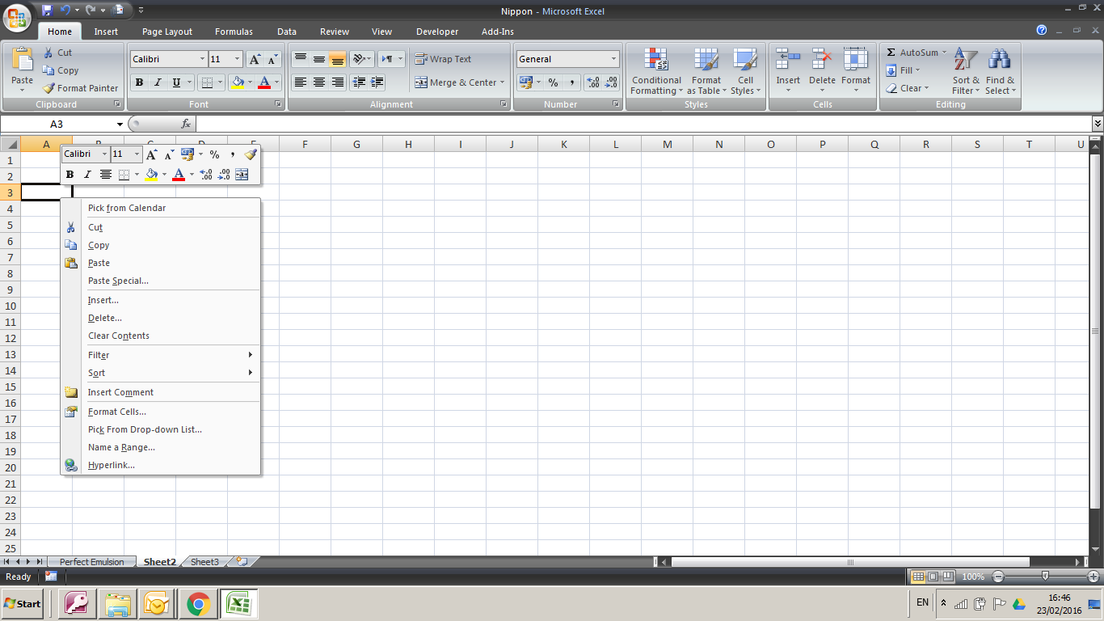Toggle Italic in the ribbon Font group

tap(158, 82)
